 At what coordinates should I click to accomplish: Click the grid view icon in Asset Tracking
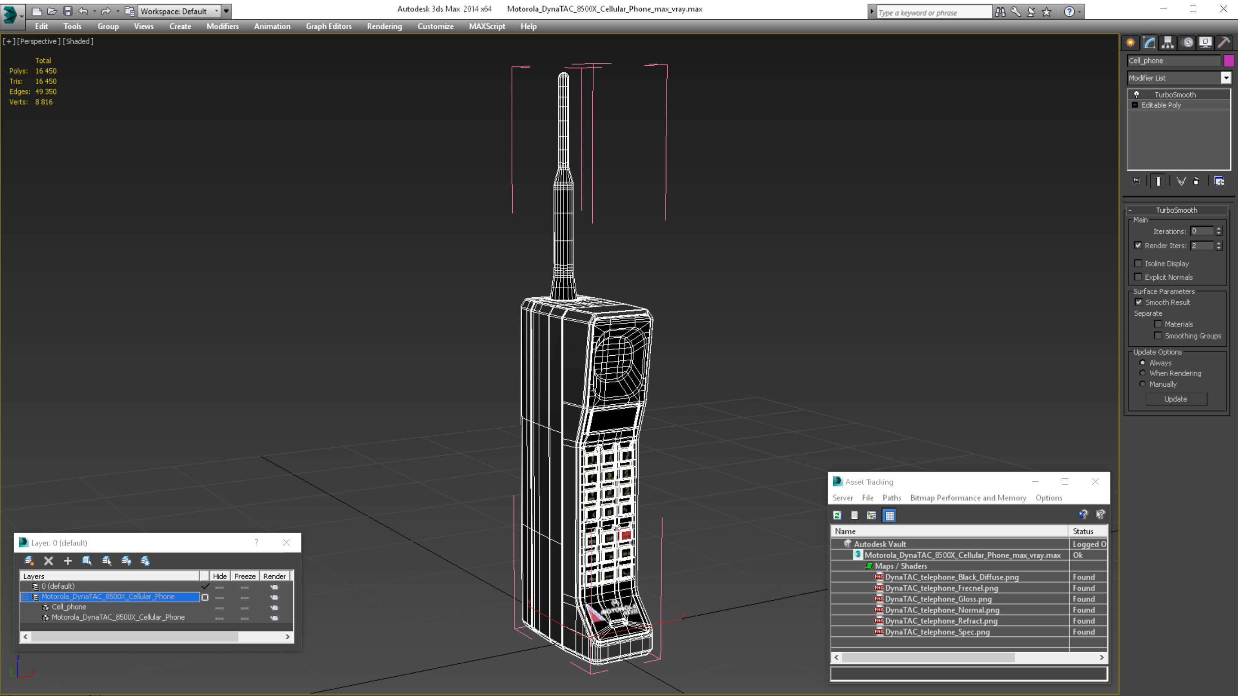pos(889,515)
